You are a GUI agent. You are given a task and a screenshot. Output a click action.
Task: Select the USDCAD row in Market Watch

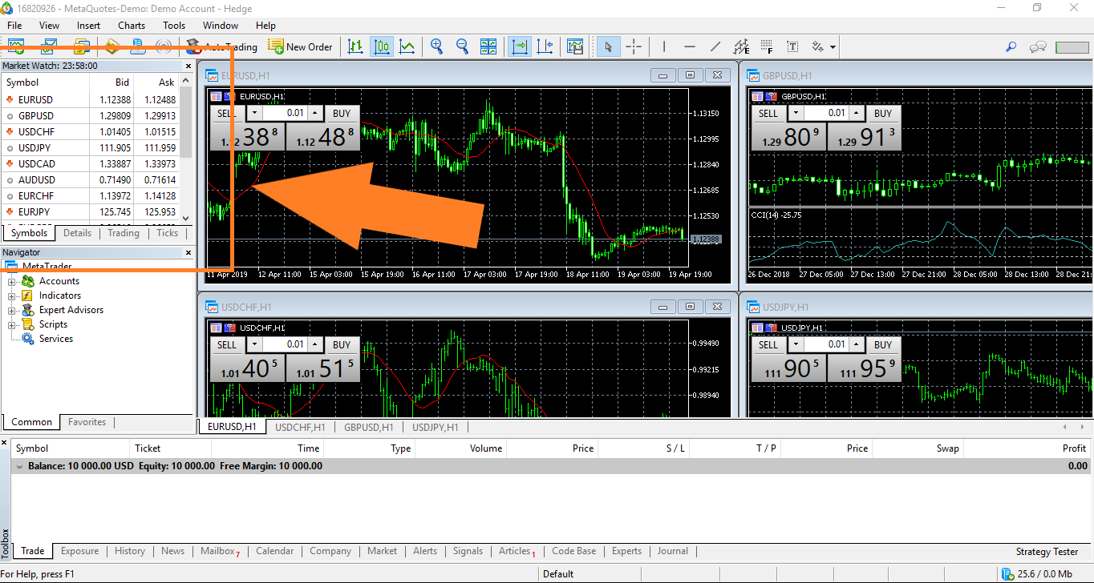pos(91,164)
